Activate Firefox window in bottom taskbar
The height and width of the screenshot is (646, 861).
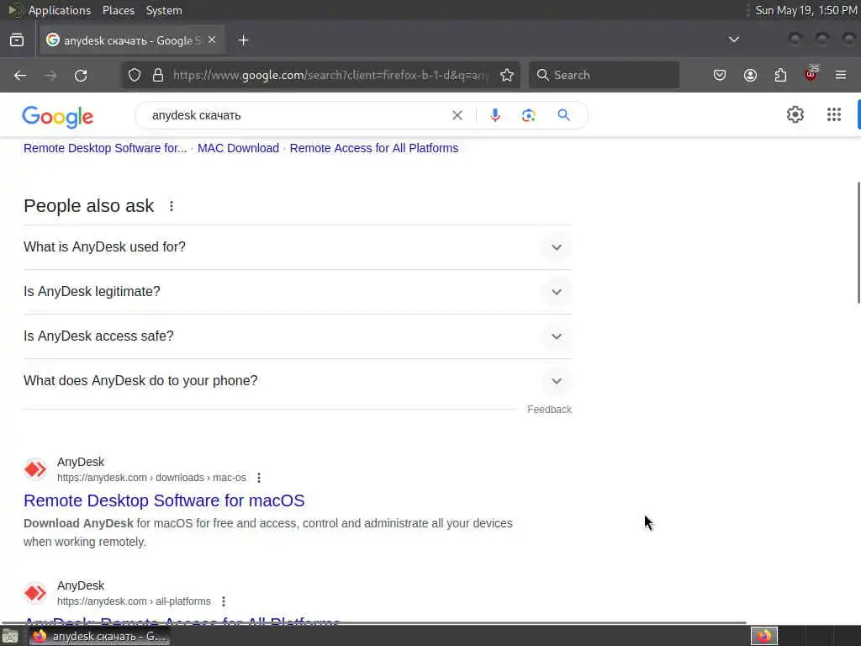[x=100, y=636]
